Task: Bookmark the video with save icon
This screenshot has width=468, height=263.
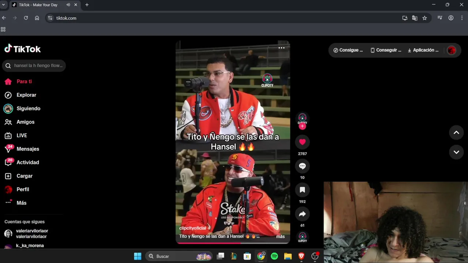Action: click(302, 190)
